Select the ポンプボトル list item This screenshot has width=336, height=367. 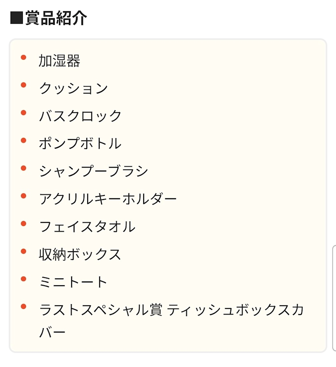point(80,143)
